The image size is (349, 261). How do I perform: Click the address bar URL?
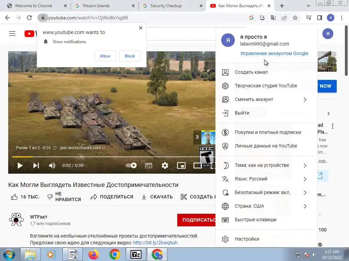[88, 18]
